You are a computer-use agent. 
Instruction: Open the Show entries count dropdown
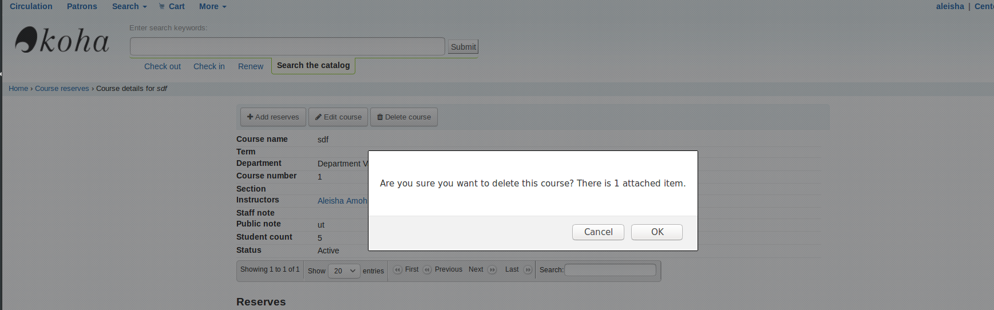click(344, 271)
